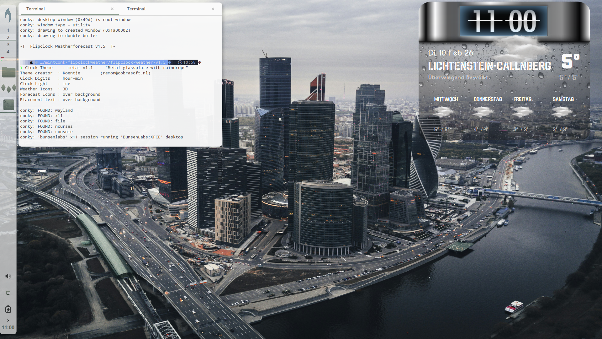
Task: Click the flip clock 11 00 widget
Action: pos(504,21)
